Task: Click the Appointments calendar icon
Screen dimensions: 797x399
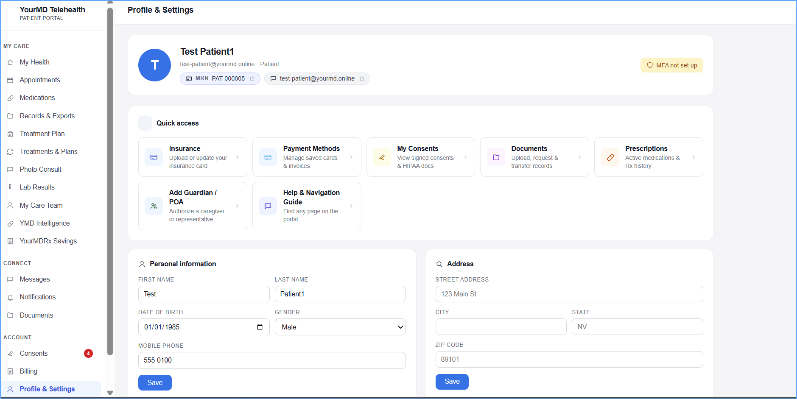Action: click(x=10, y=80)
